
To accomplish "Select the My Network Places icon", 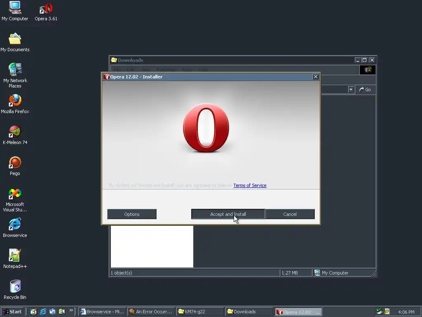I will tap(15, 76).
